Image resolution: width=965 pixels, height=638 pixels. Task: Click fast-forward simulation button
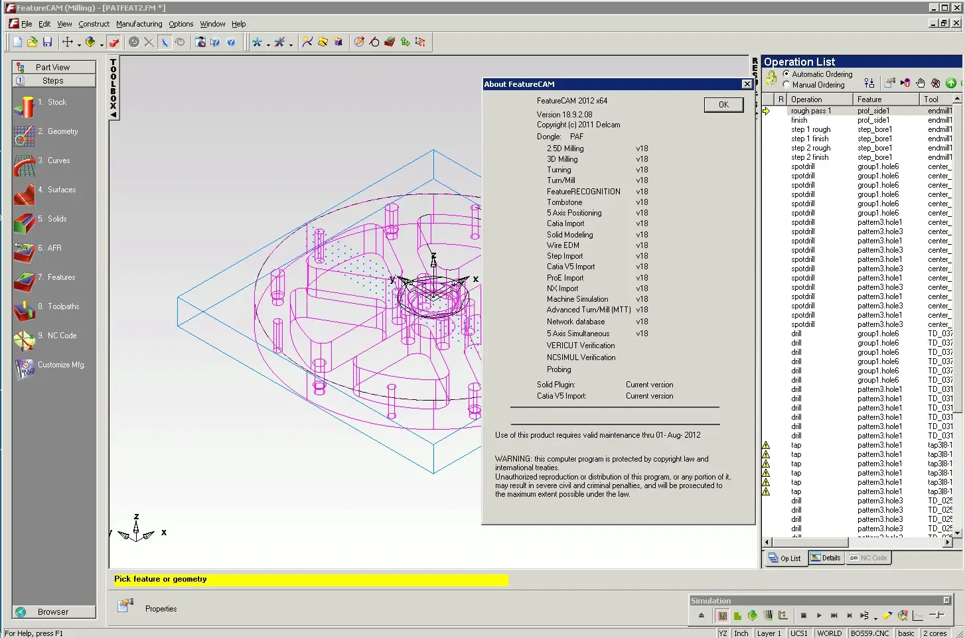click(x=834, y=615)
